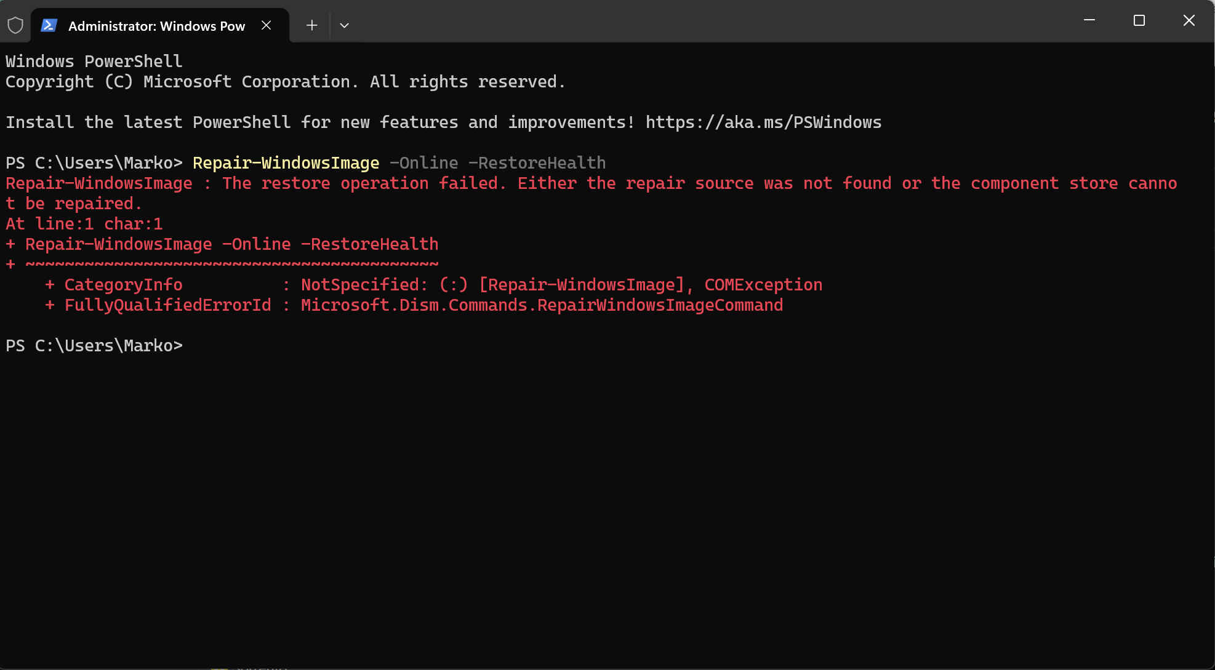Click the FullyQualifiedErrorId label
The height and width of the screenshot is (670, 1215).
tap(167, 305)
